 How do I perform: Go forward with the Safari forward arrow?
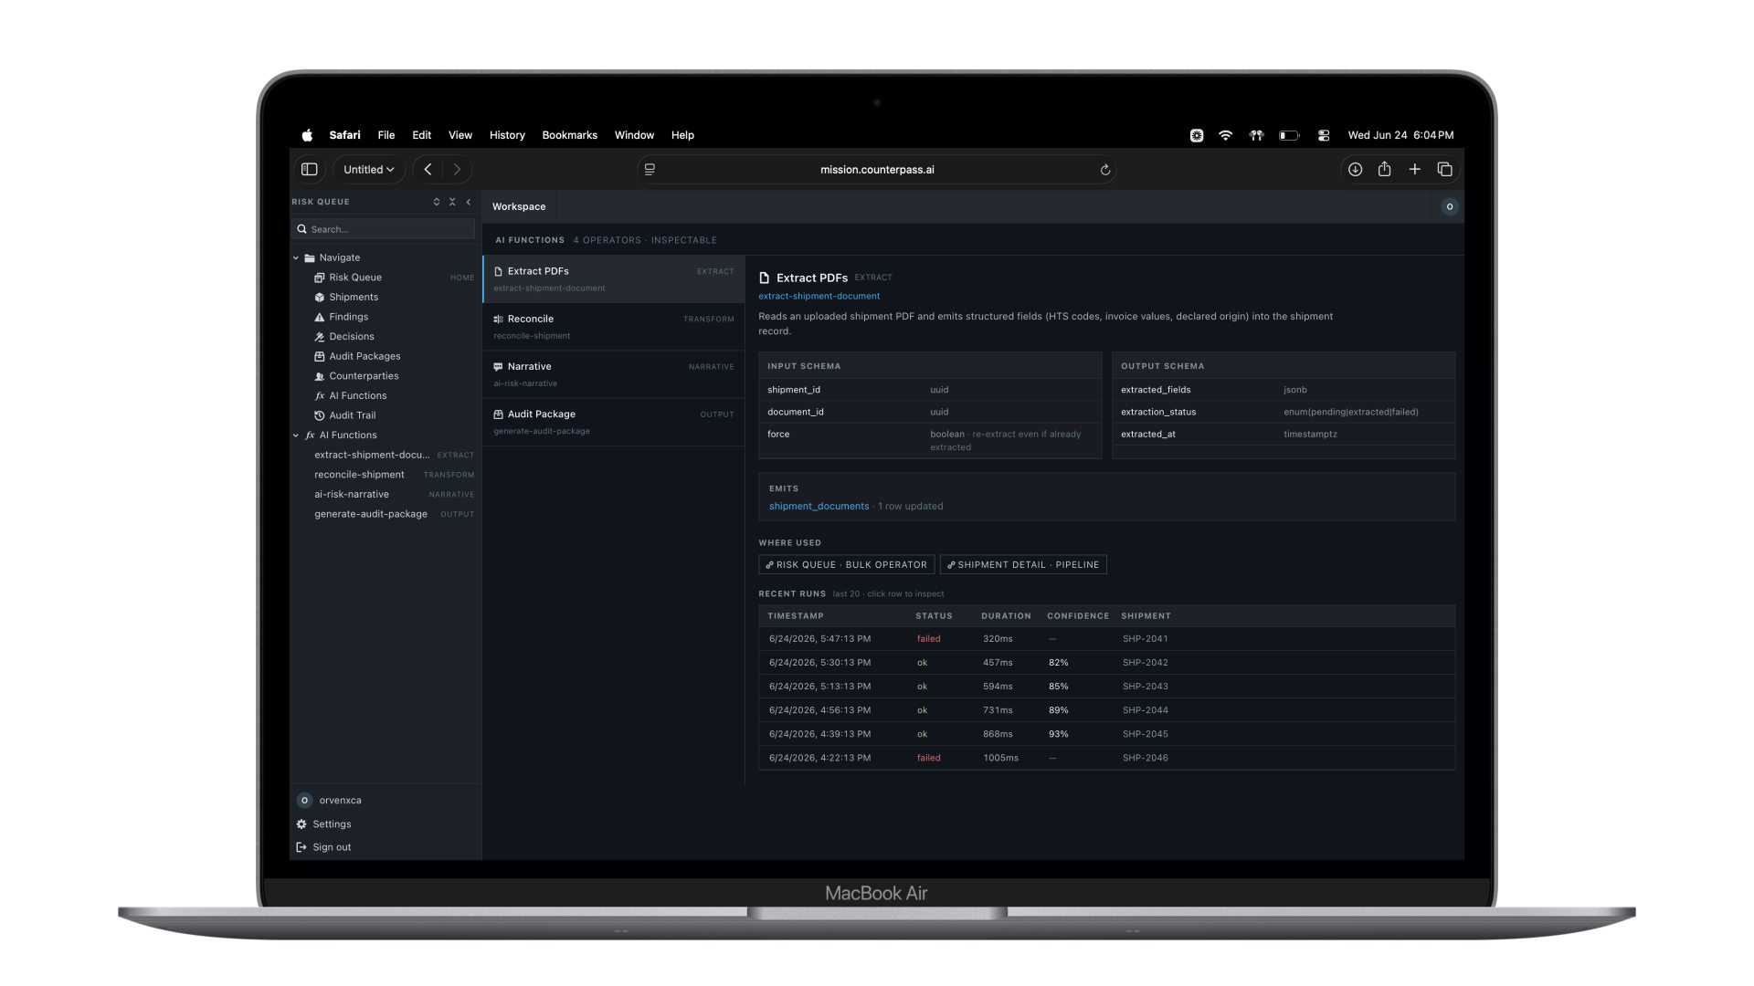pyautogui.click(x=457, y=169)
